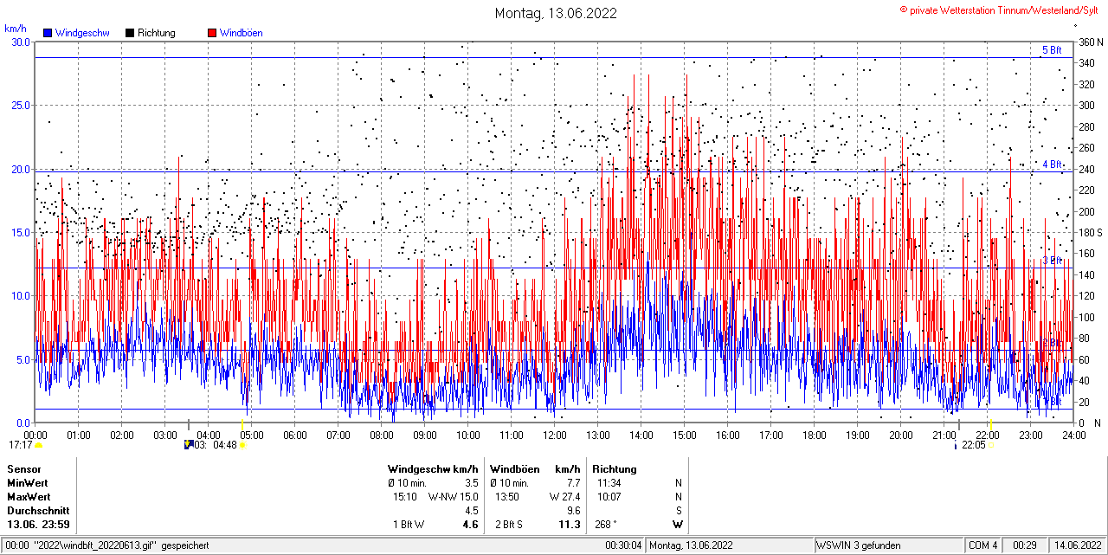
Task: Click the Durchschnitt row header
Action: coord(38,511)
